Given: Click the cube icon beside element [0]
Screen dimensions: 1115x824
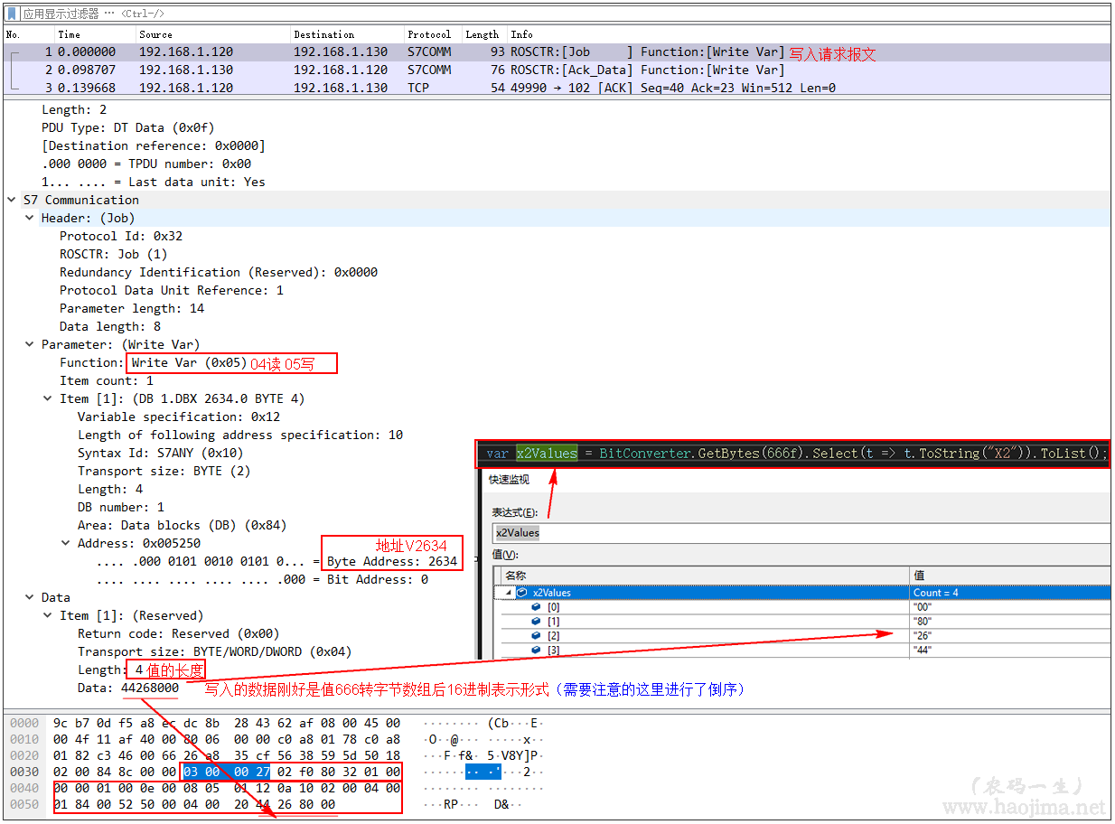Looking at the screenshot, I should 536,607.
